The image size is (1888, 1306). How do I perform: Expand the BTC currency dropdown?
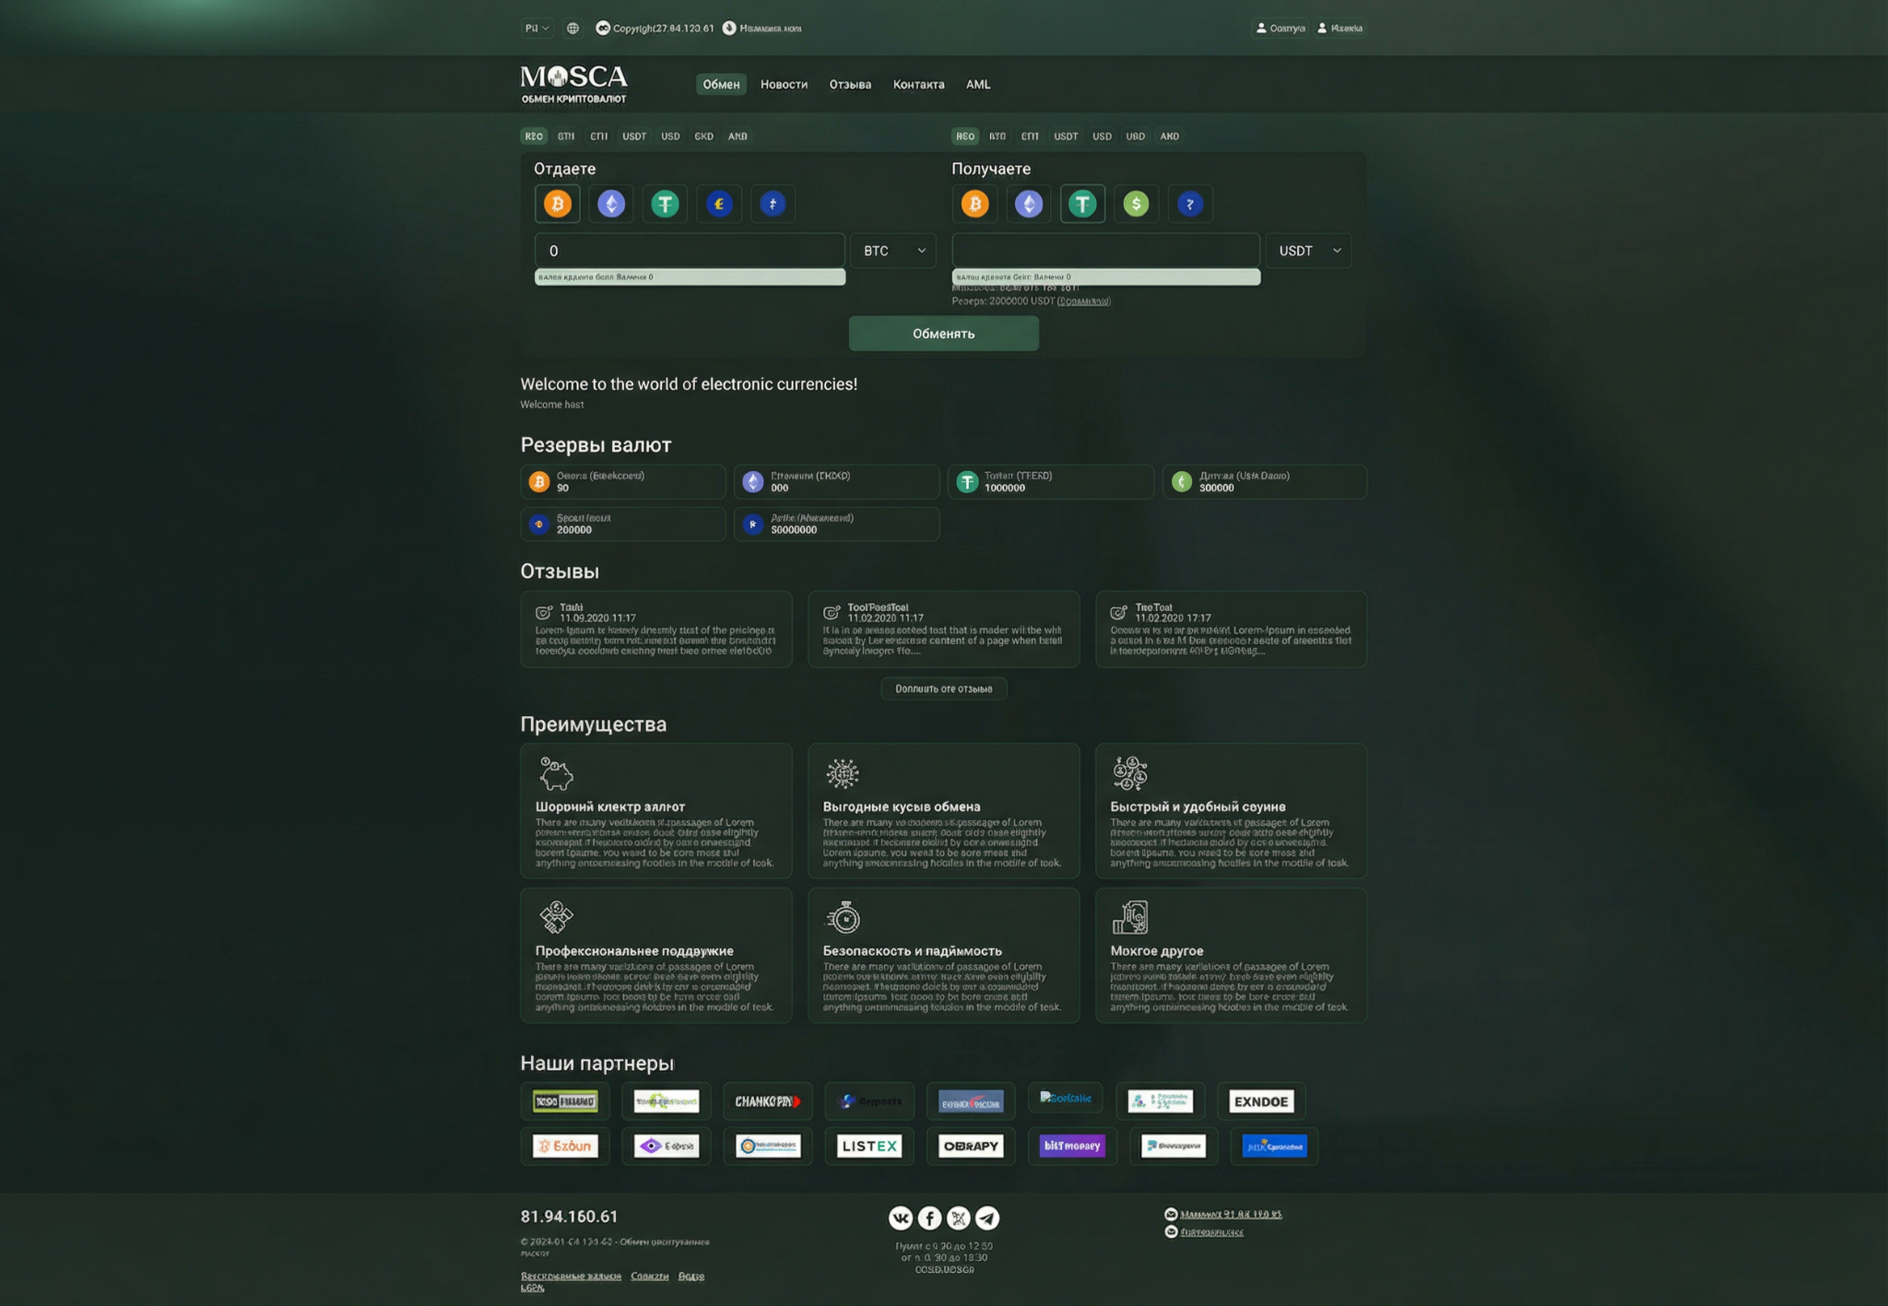pyautogui.click(x=892, y=251)
